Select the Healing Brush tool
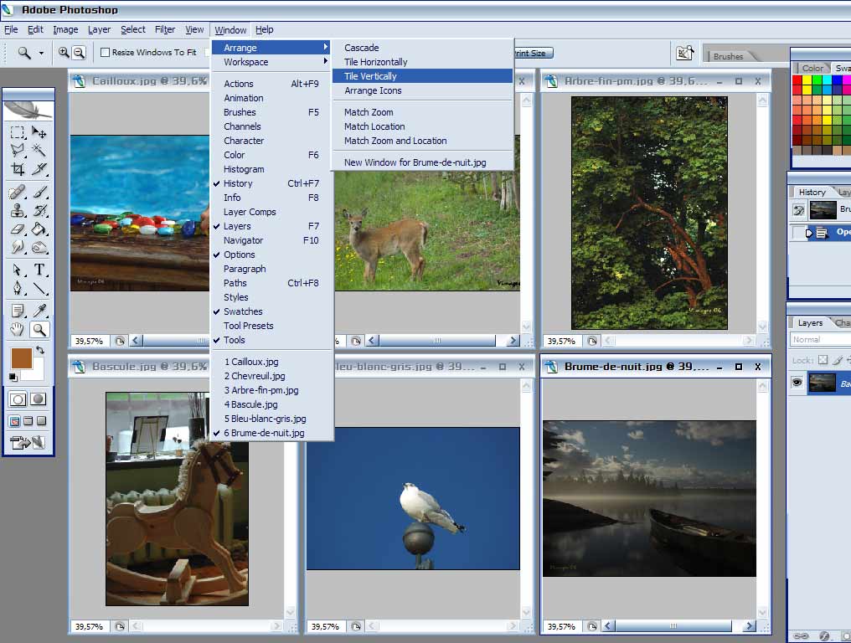The height and width of the screenshot is (643, 851). pos(18,192)
